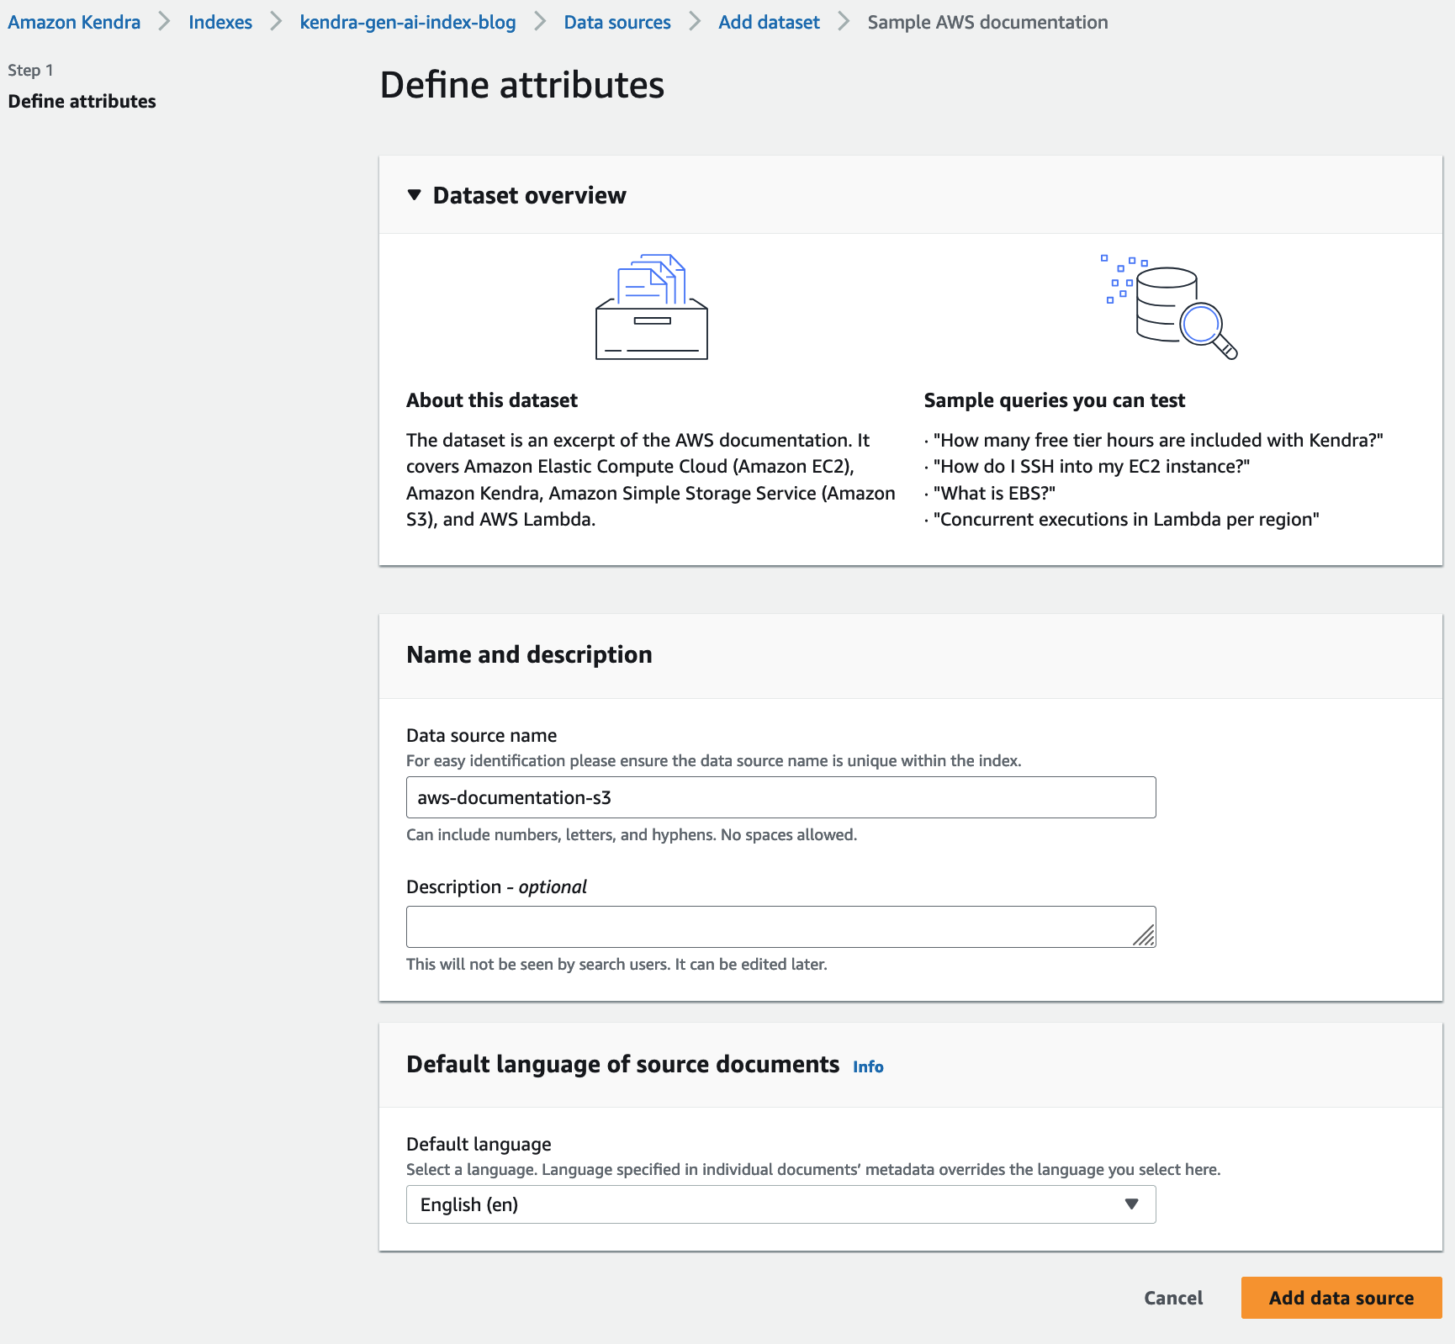
Task: Navigate to Data sources breadcrumb
Action: tap(617, 23)
